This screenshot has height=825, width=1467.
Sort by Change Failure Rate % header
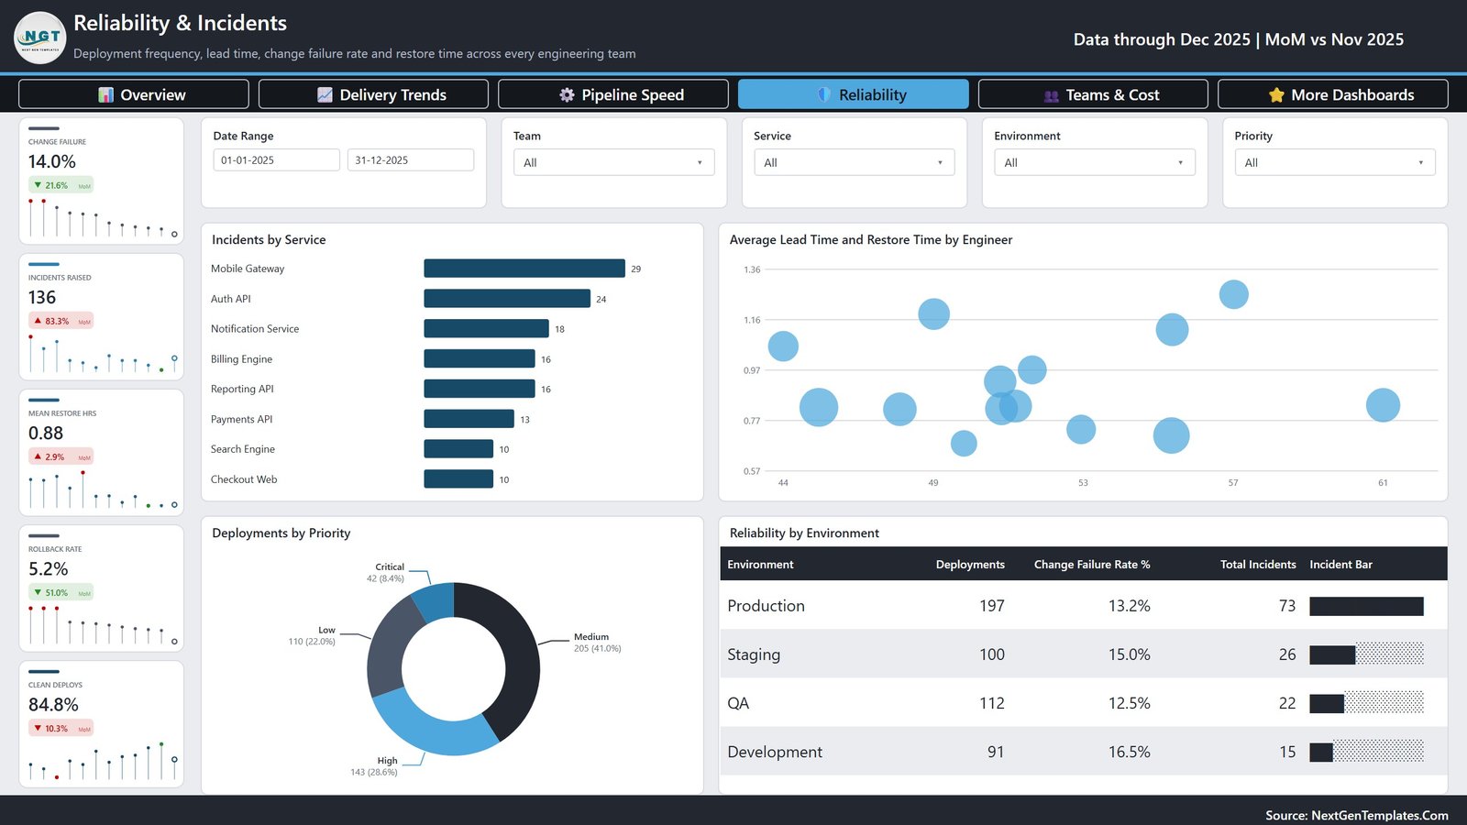1092,565
